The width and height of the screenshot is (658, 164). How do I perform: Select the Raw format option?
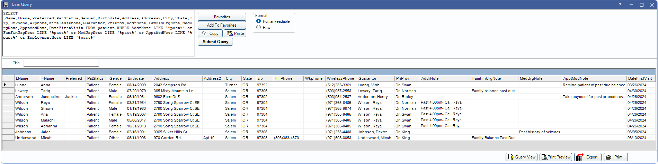259,28
